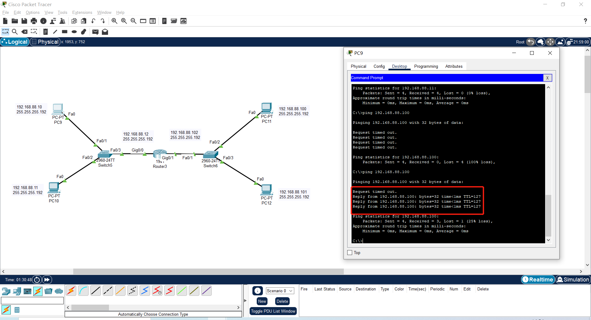
Task: Add a complex PDU open envelope
Action: pos(105,32)
